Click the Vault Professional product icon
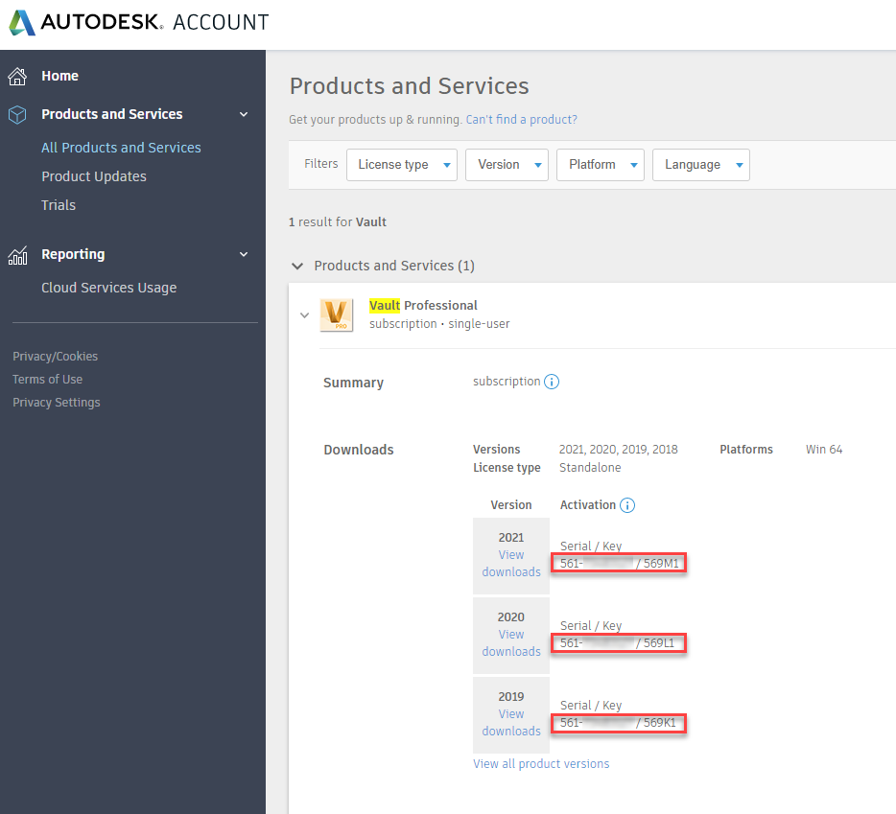 pos(337,314)
